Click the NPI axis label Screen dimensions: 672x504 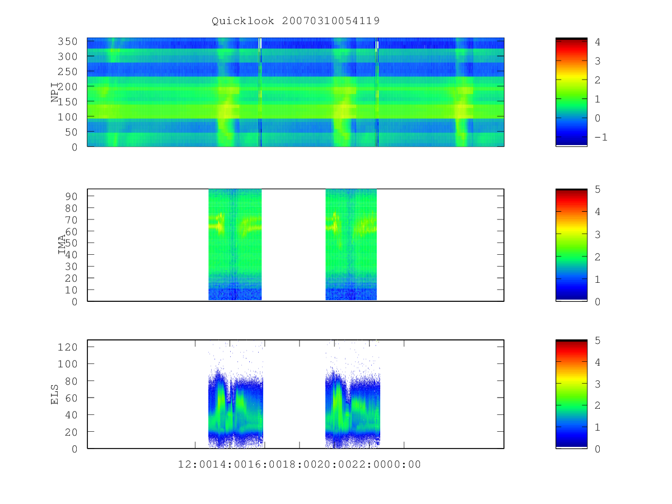[x=55, y=92]
